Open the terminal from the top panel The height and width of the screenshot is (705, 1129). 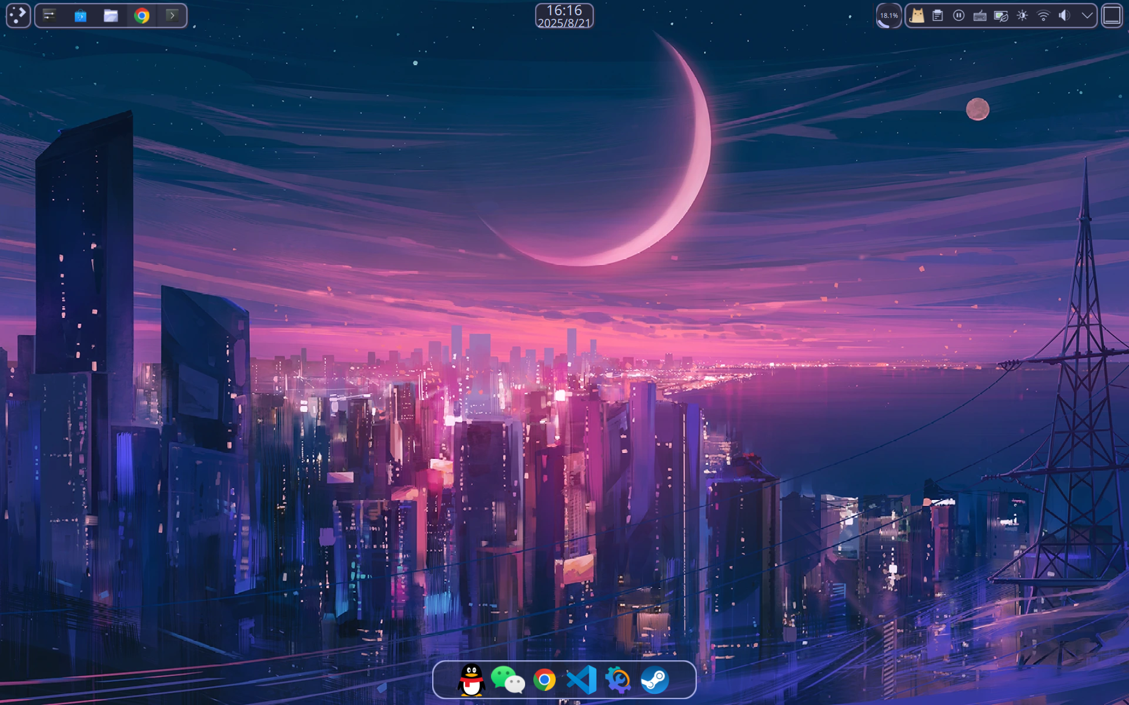coord(172,16)
